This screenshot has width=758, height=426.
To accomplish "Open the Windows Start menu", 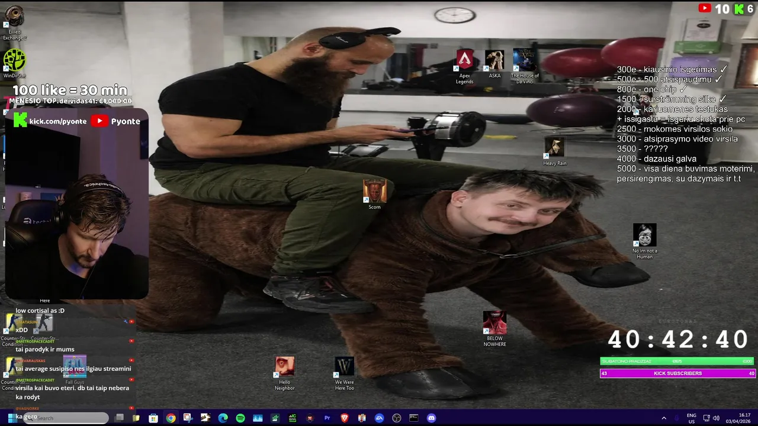I will click(x=11, y=418).
